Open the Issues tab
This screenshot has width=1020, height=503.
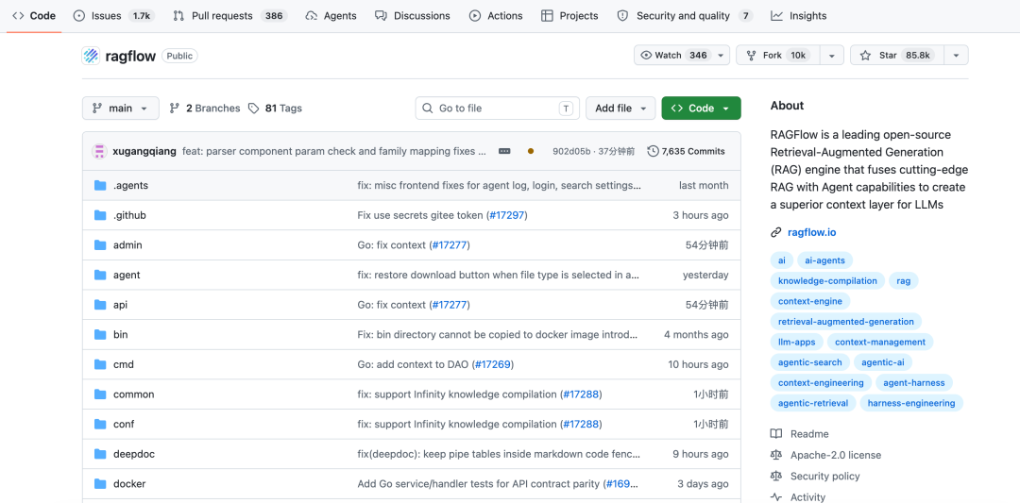pos(114,16)
